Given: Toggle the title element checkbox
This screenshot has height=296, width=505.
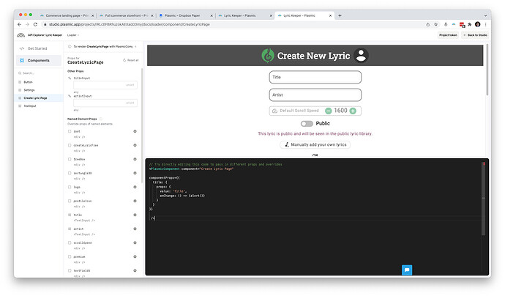Looking at the screenshot, I should (70, 215).
